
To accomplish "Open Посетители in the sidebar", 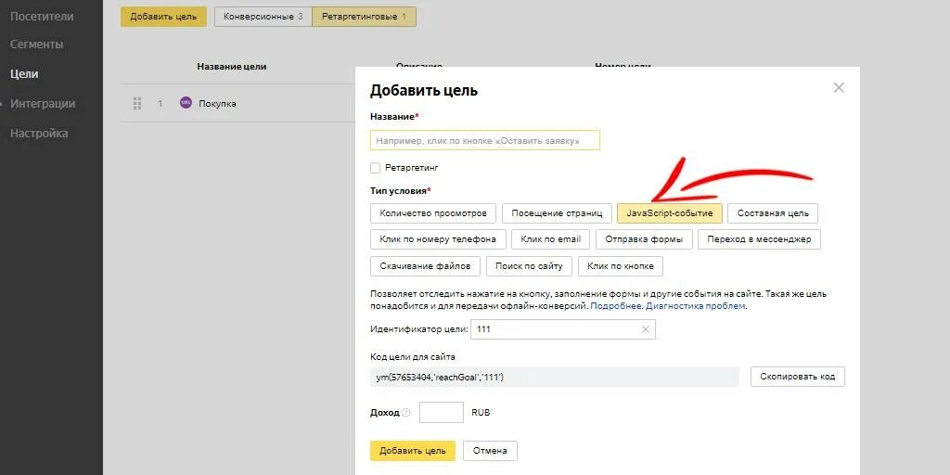I will [42, 17].
